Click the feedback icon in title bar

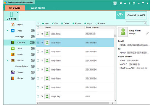click(x=134, y=3)
